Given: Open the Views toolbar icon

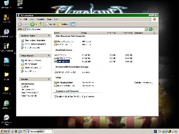Looking at the screenshot, I should click(73, 24).
